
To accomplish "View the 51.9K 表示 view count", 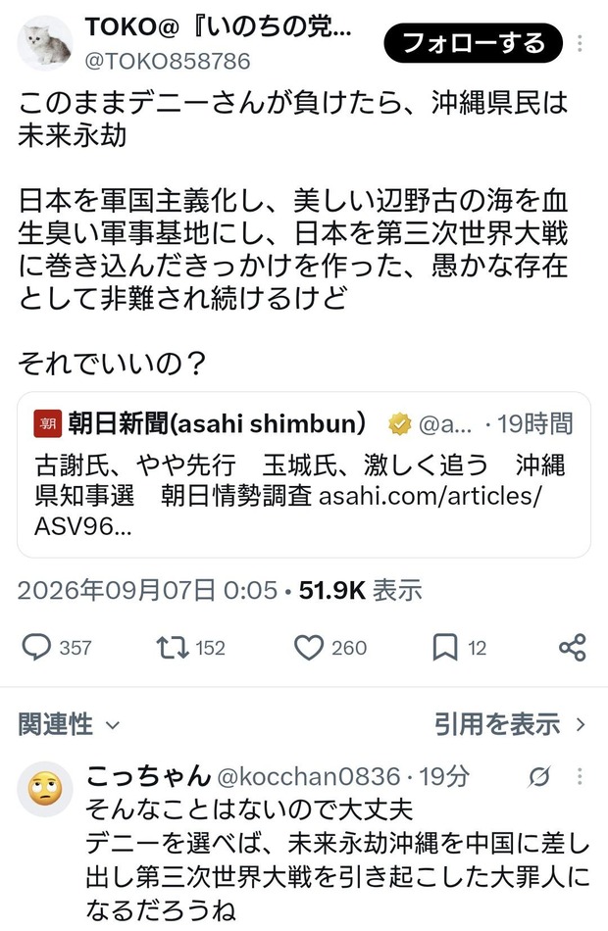I will point(360,590).
